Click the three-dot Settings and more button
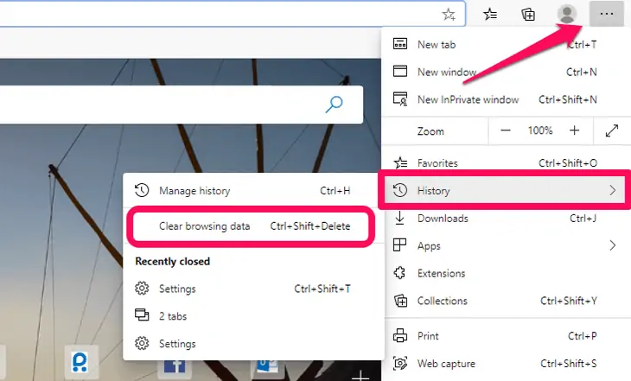The image size is (631, 381). pyautogui.click(x=605, y=14)
